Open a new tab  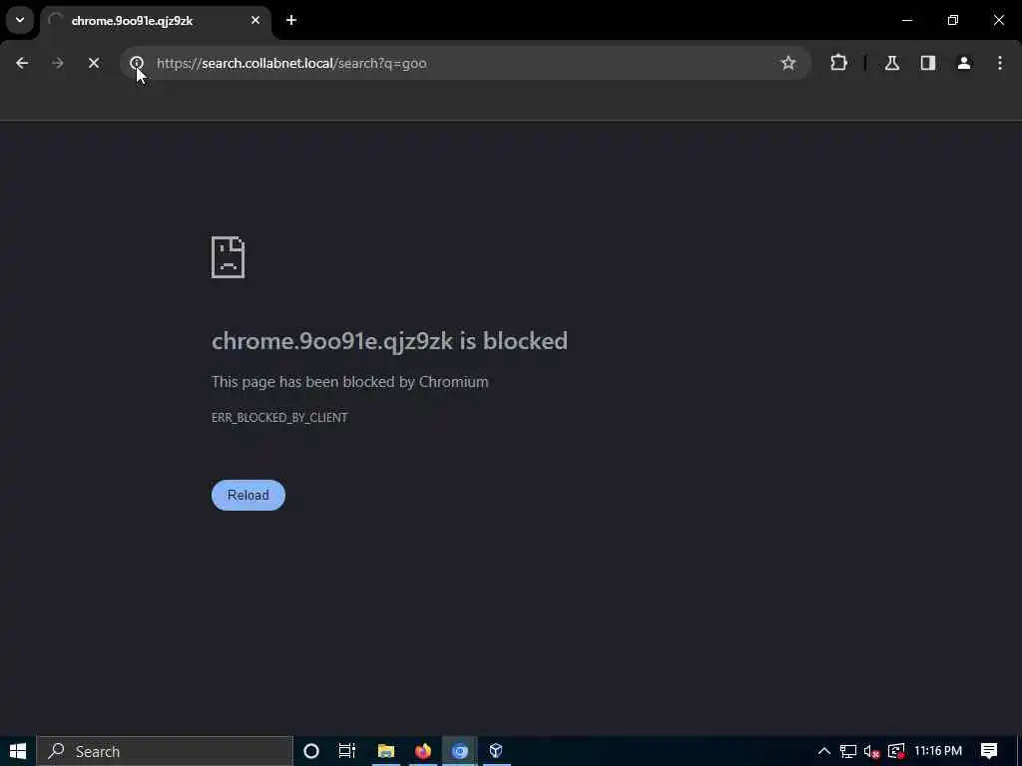tap(291, 20)
